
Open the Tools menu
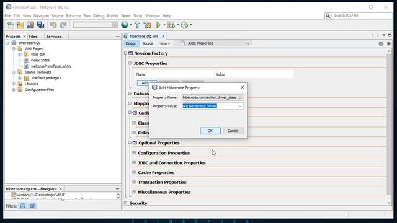point(138,16)
